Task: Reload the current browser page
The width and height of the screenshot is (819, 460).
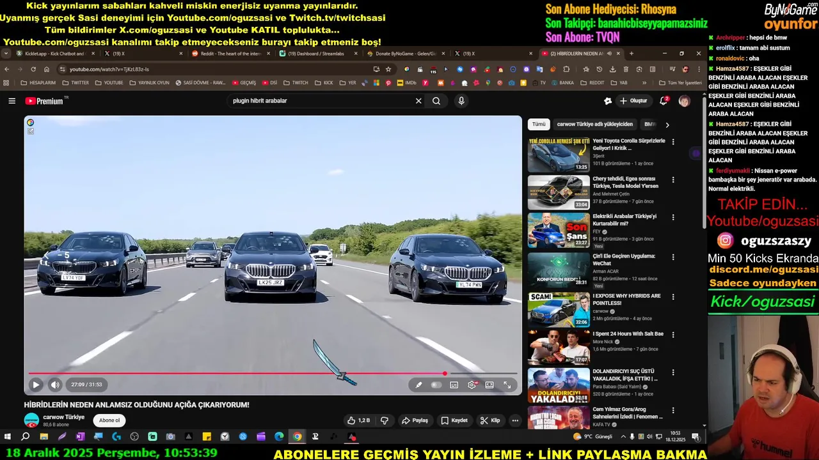Action: (x=33, y=69)
